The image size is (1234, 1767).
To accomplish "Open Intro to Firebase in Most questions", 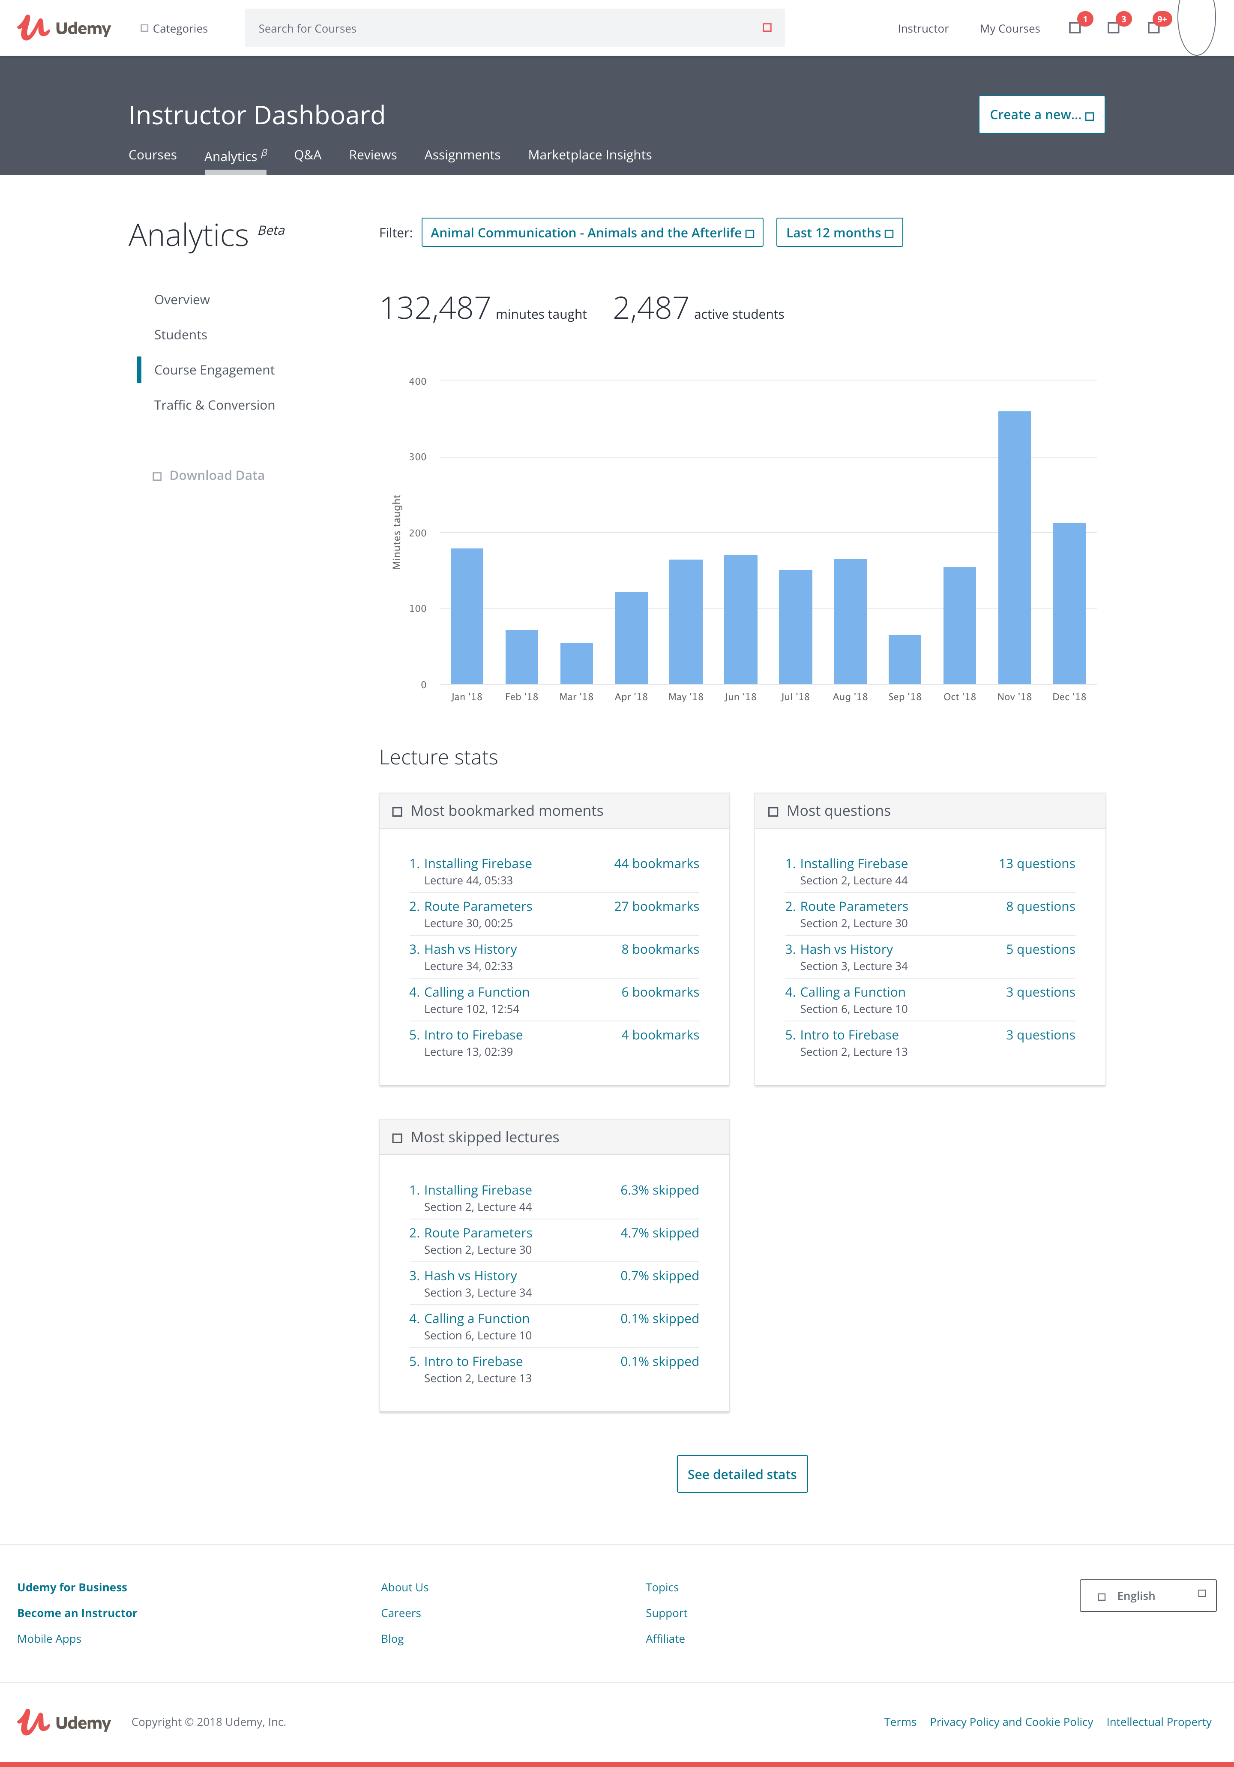I will pos(849,1035).
